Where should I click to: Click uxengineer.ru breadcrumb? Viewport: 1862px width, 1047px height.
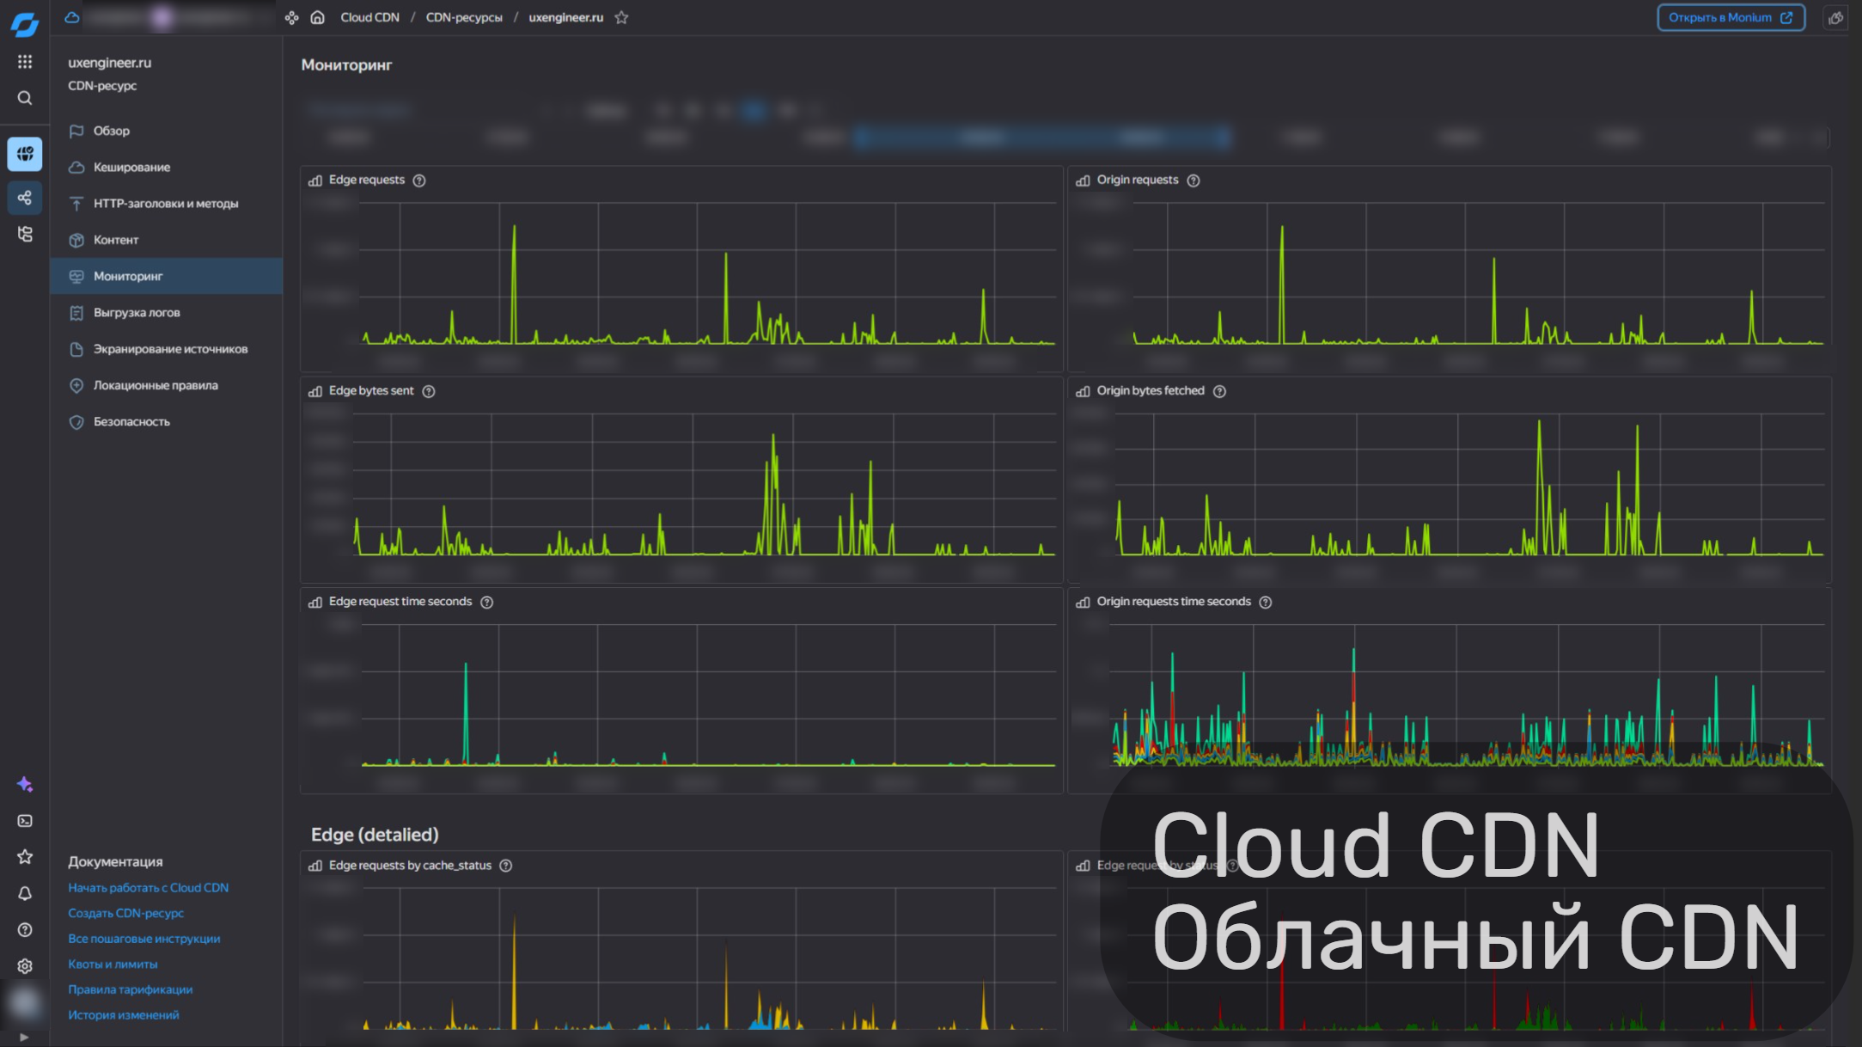[x=566, y=17]
